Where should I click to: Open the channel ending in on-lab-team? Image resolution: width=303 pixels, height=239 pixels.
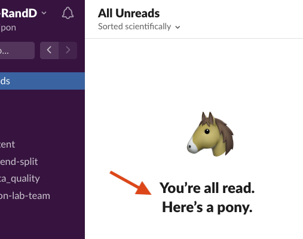25,195
